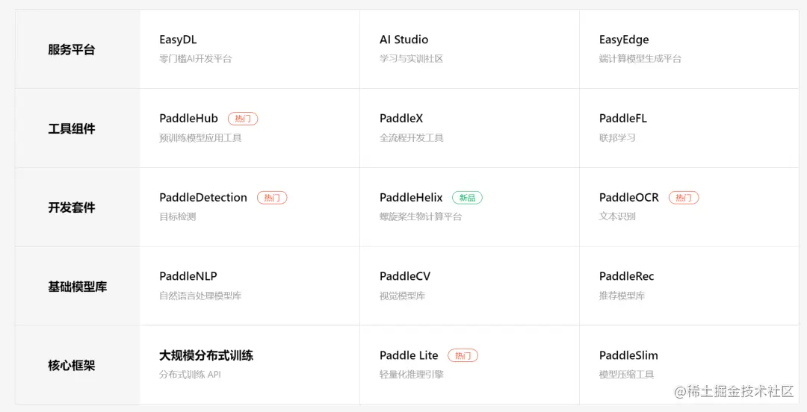Select the 基础模型库 category label
The image size is (807, 412).
(78, 287)
